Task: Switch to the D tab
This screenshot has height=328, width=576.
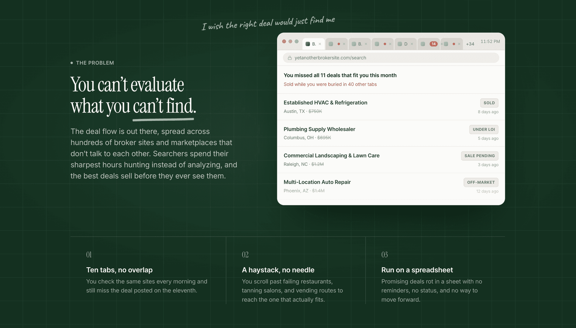Action: click(406, 44)
